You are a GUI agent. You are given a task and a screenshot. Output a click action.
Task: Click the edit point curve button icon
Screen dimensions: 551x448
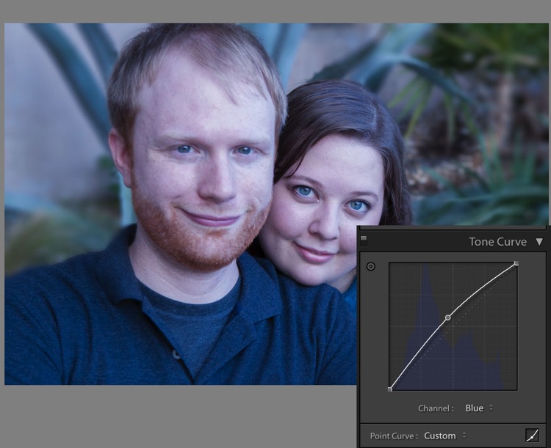pos(532,436)
